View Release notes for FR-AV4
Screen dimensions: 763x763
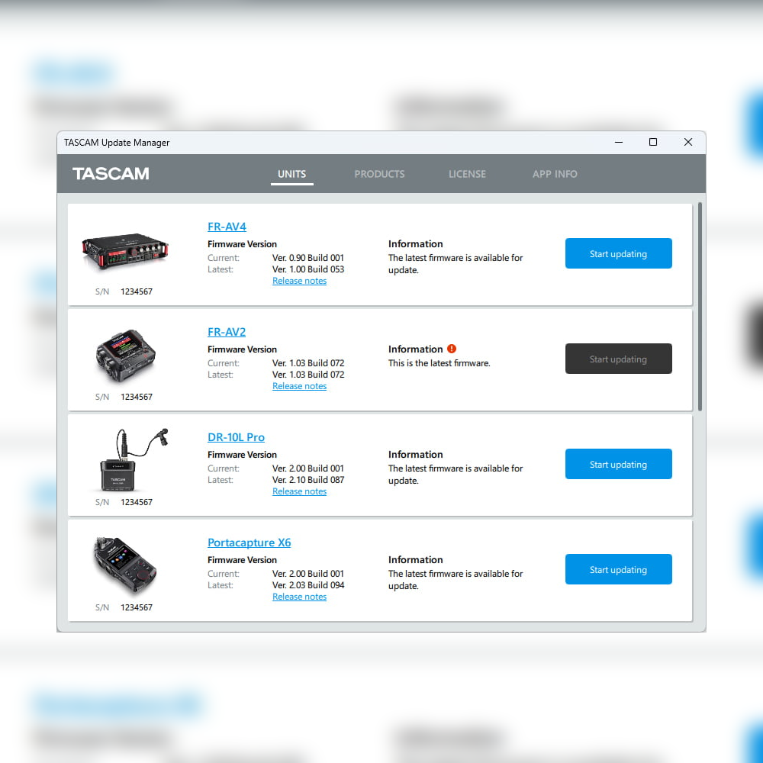click(299, 281)
